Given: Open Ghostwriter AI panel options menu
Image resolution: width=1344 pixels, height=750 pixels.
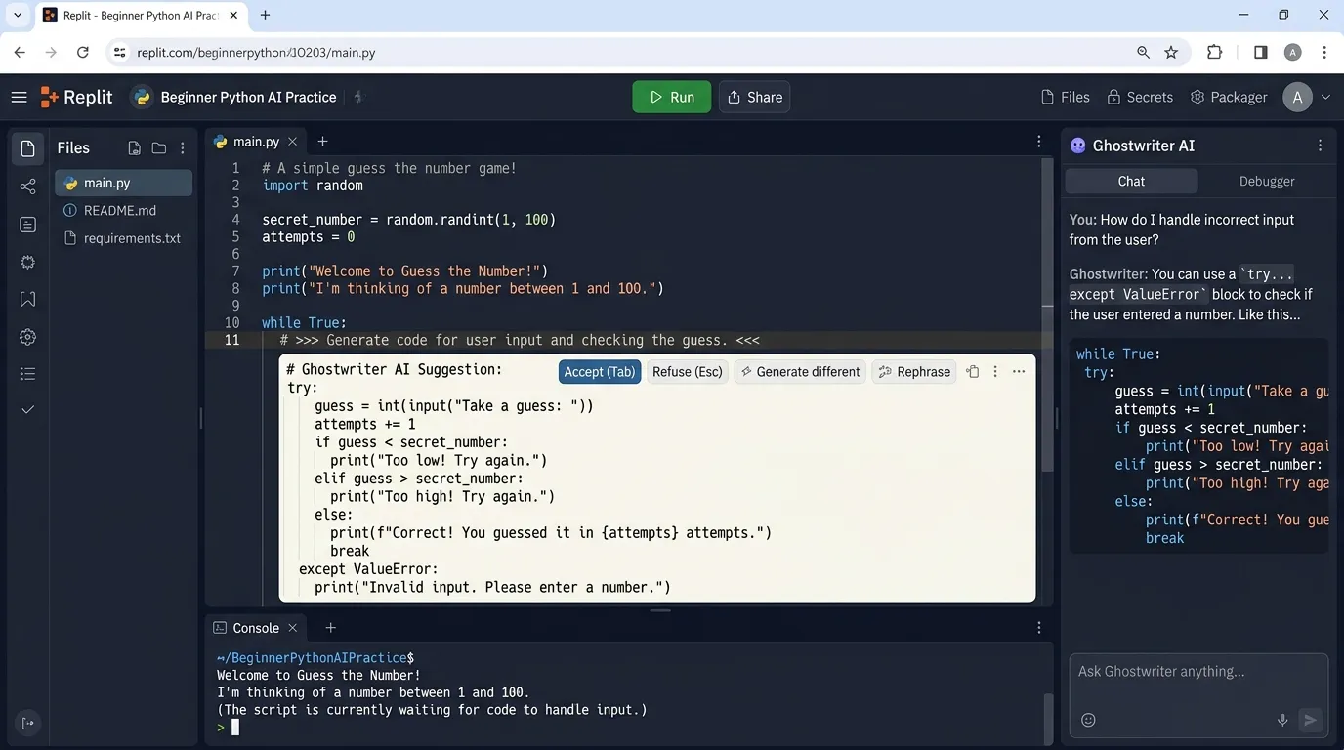Looking at the screenshot, I should click(x=1321, y=146).
